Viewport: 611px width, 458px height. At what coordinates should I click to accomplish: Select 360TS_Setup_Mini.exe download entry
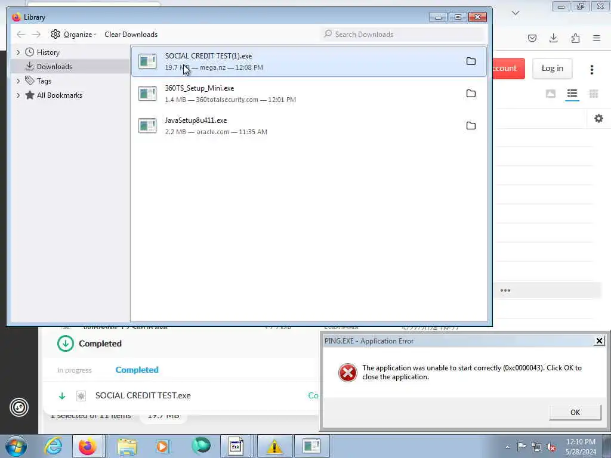(309, 94)
